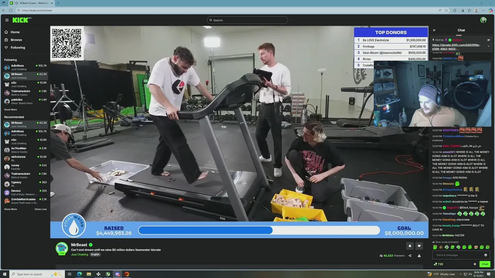Open Microsoft Edge from the taskbar

(x=79, y=274)
